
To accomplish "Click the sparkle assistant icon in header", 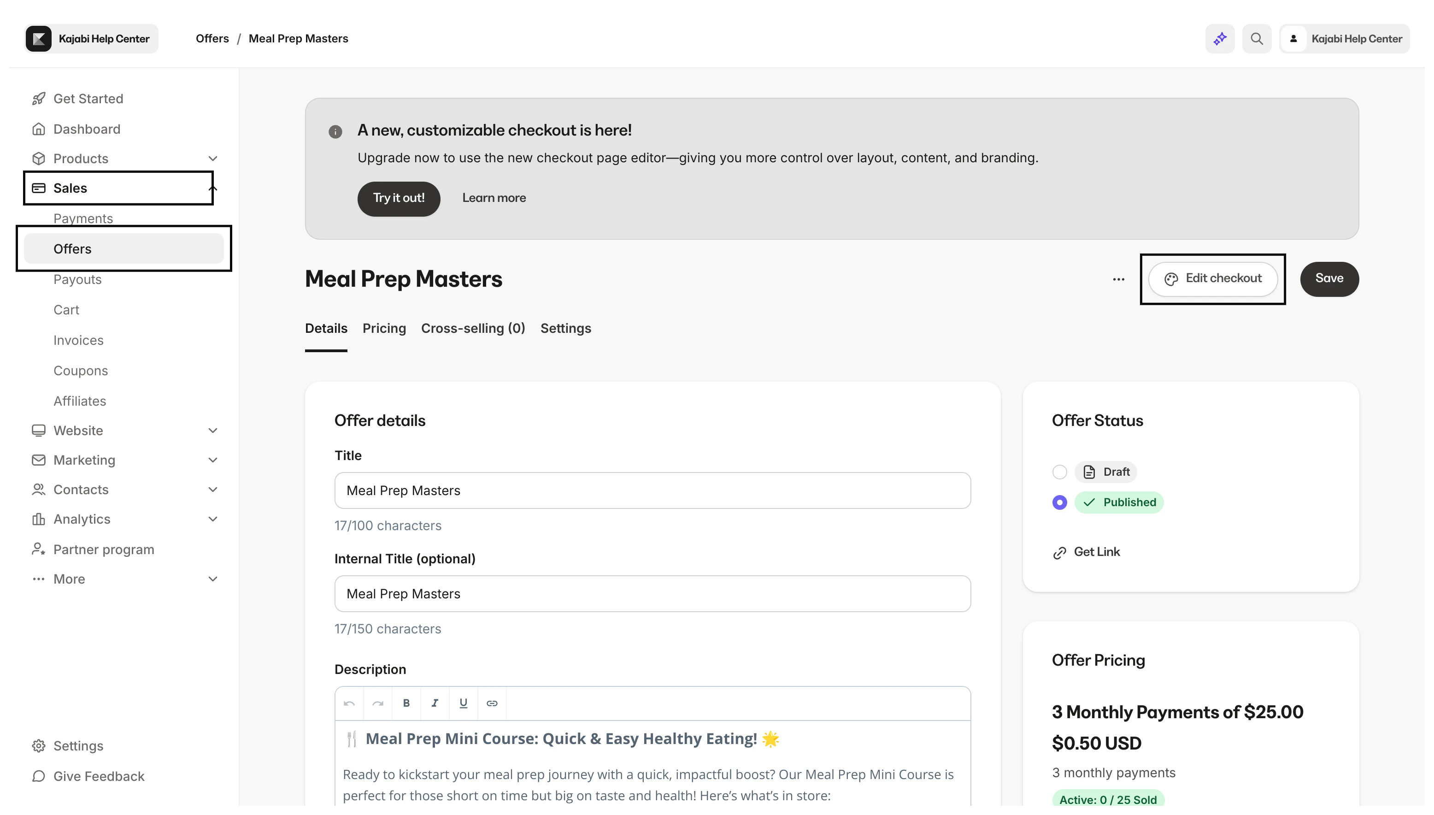I will (1220, 38).
